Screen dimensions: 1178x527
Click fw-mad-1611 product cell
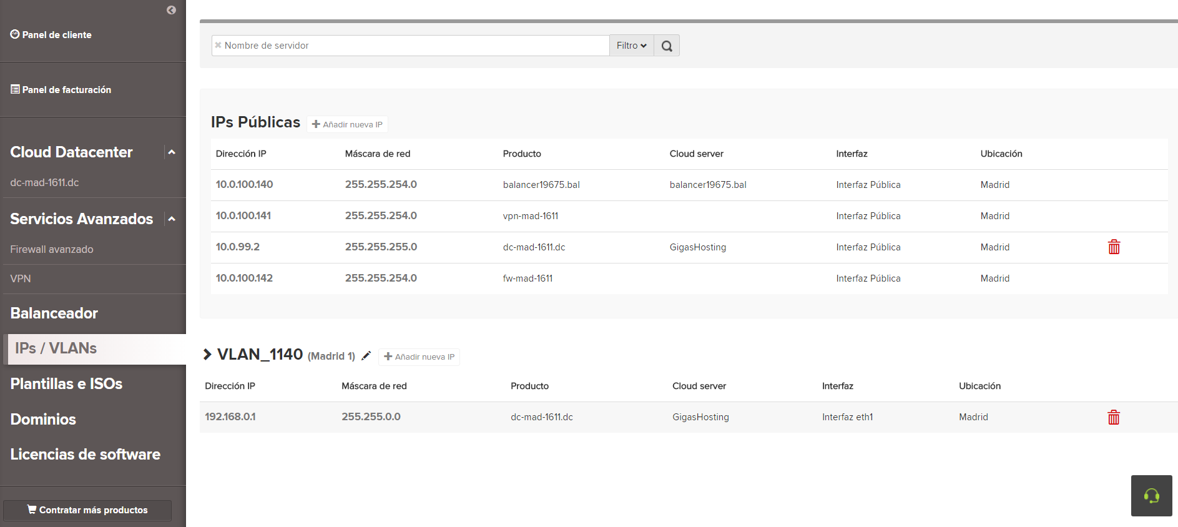pyautogui.click(x=528, y=278)
